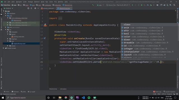Click the Android robot icon in the menu bar

2,2
